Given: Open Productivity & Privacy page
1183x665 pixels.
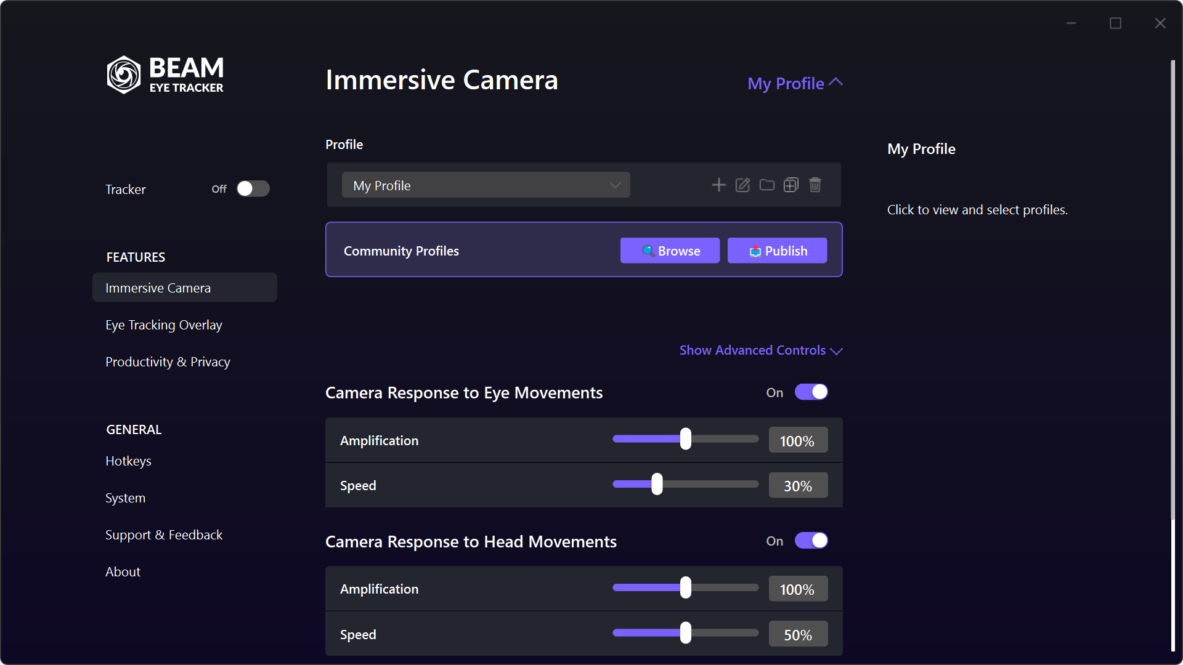Looking at the screenshot, I should pos(168,362).
